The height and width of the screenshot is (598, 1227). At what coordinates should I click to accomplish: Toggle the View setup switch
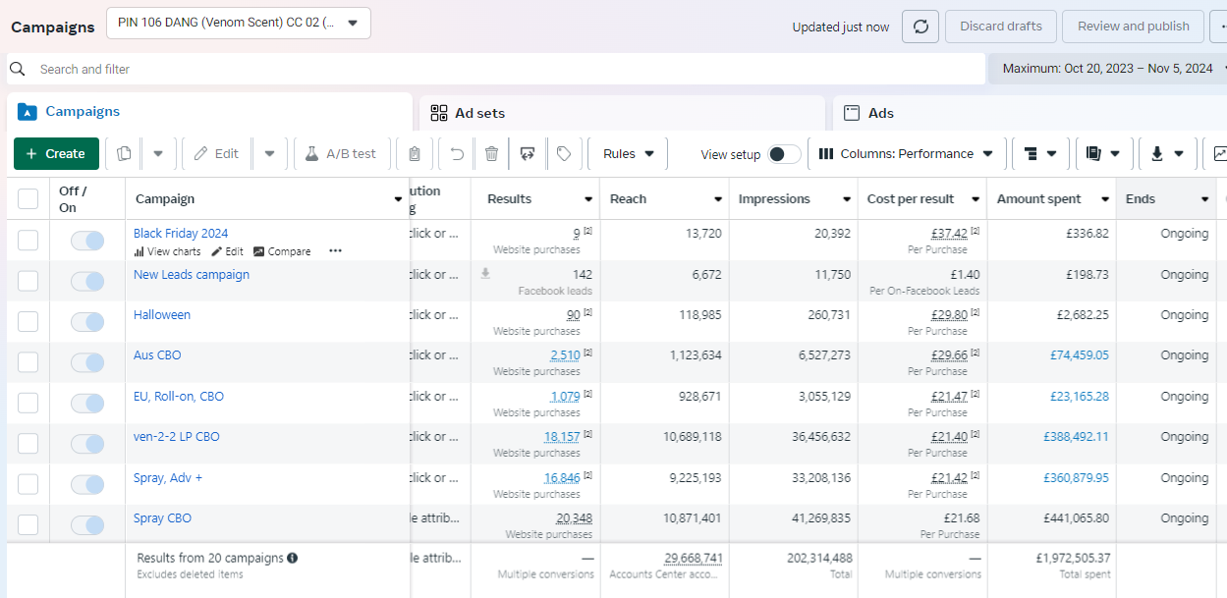(x=784, y=154)
